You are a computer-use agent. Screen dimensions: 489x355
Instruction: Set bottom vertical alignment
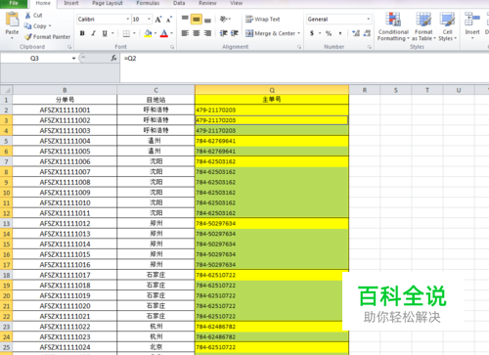[207, 20]
